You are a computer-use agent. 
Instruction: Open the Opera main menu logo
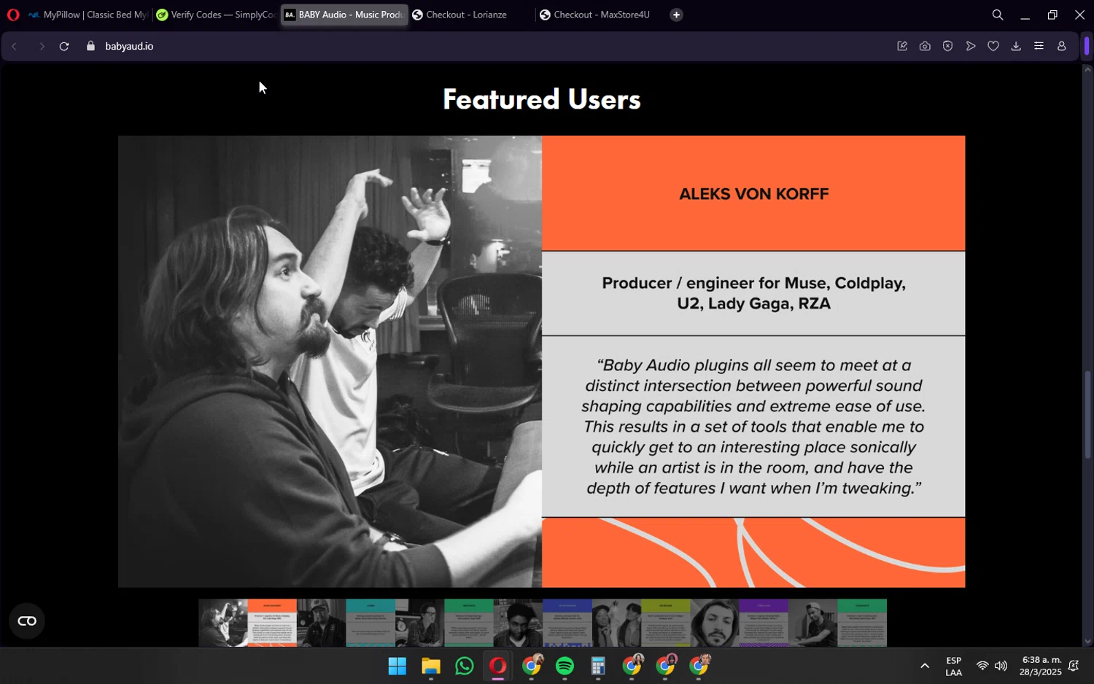[13, 15]
